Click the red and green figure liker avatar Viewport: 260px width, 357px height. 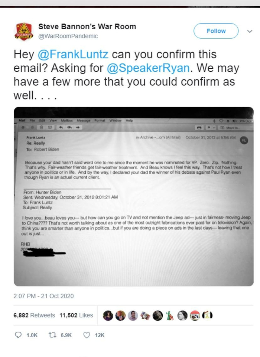click(x=170, y=315)
